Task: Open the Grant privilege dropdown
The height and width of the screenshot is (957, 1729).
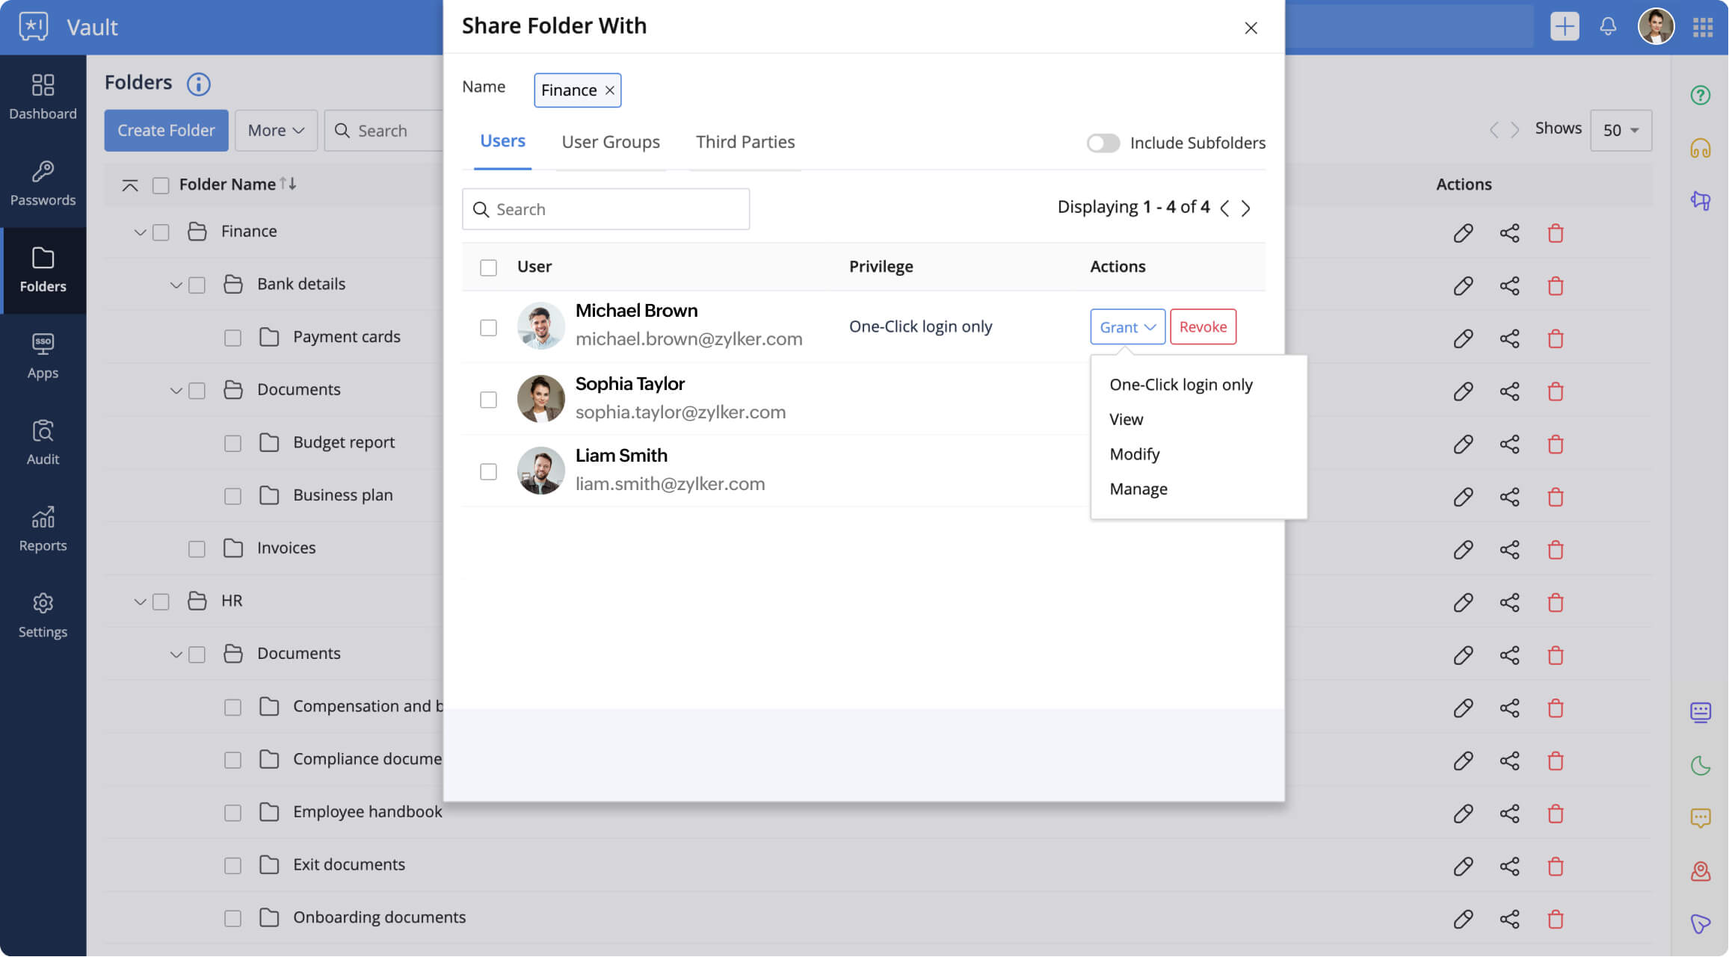Action: (x=1127, y=327)
